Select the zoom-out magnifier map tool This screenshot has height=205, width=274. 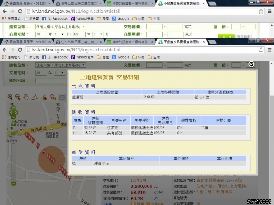pyautogui.click(x=18, y=97)
